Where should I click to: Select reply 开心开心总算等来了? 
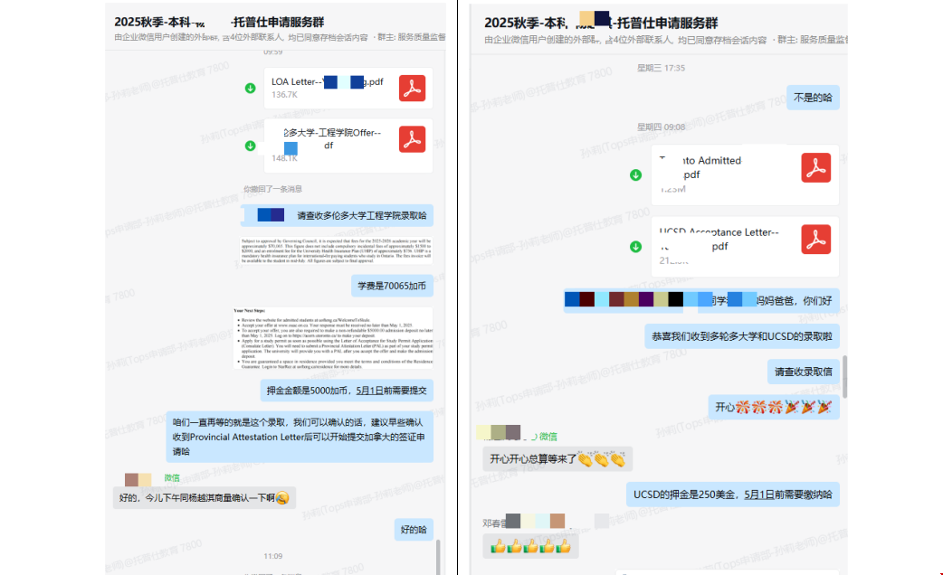pos(557,459)
